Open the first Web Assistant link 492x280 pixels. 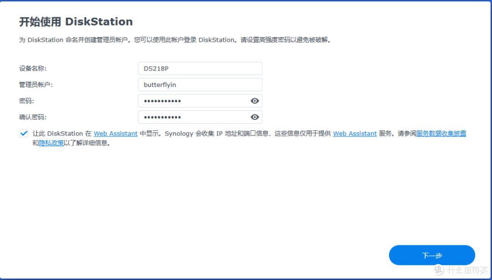pos(115,133)
